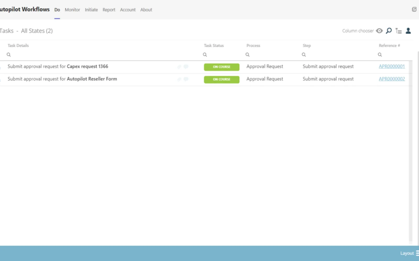
Task: Click the Task Status filter search icon
Action: click(205, 55)
